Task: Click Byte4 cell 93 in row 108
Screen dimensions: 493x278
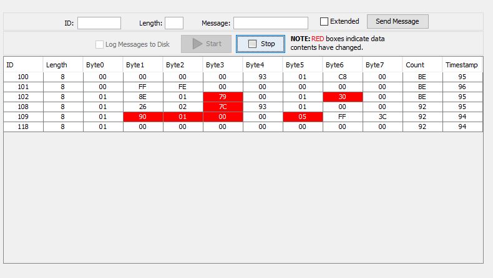Action: click(x=263, y=107)
